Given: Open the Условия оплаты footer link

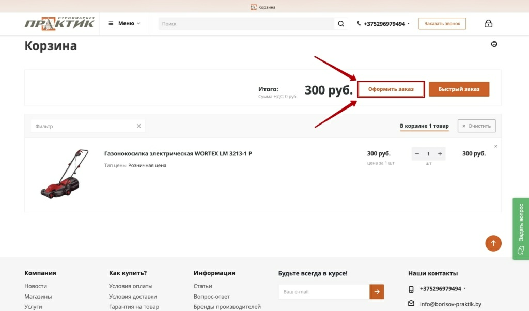Looking at the screenshot, I should 131,286.
